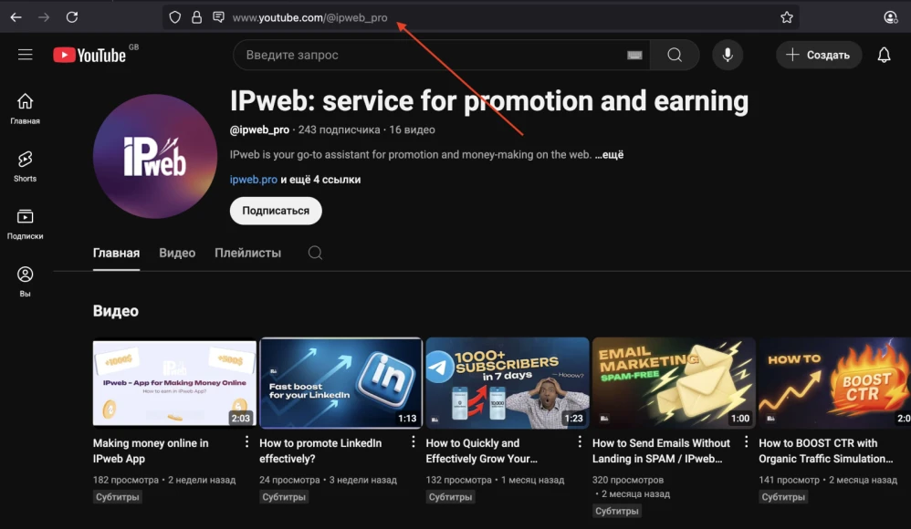
Task: Open options menu on Making money video
Action: click(x=246, y=442)
